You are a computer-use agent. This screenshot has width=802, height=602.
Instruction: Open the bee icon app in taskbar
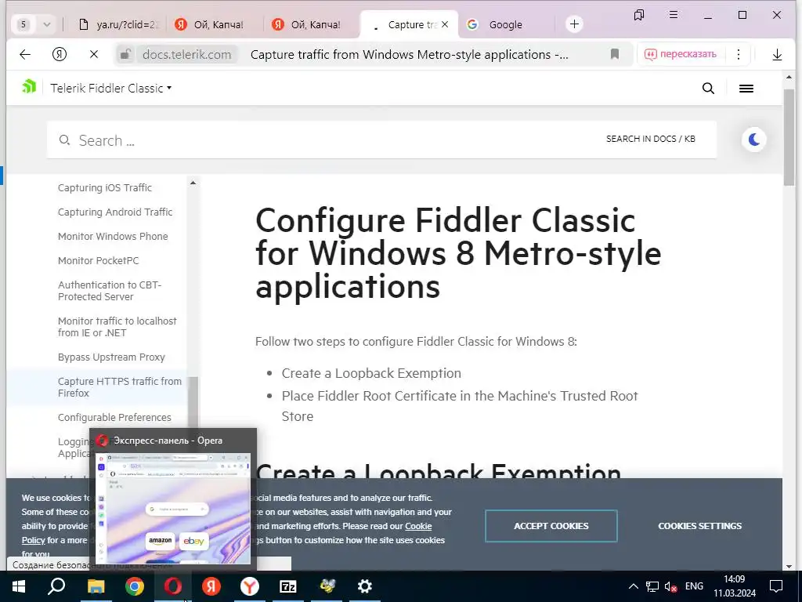point(327,586)
